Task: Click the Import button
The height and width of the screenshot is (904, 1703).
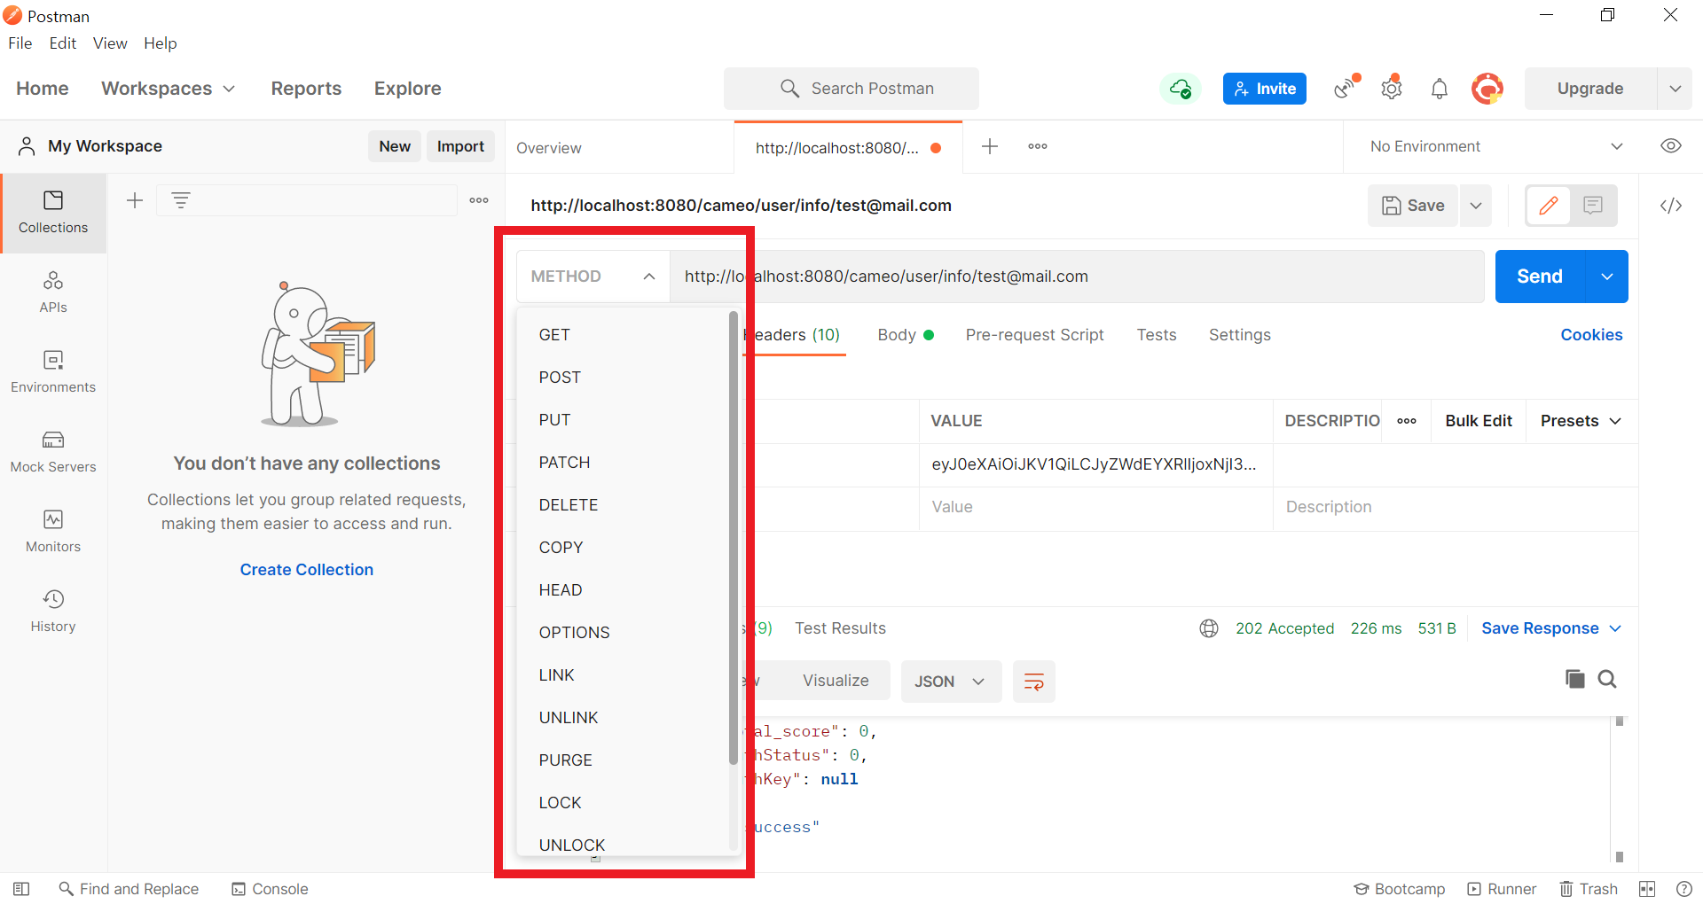Action: (x=460, y=146)
